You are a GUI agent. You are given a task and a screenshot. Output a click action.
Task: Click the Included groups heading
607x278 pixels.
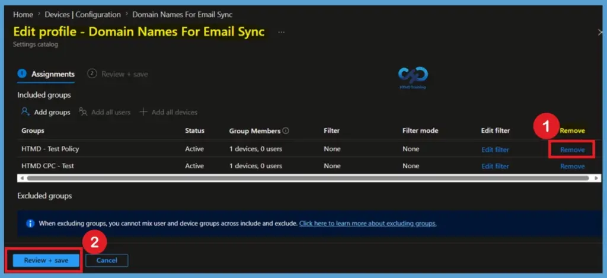tap(44, 95)
